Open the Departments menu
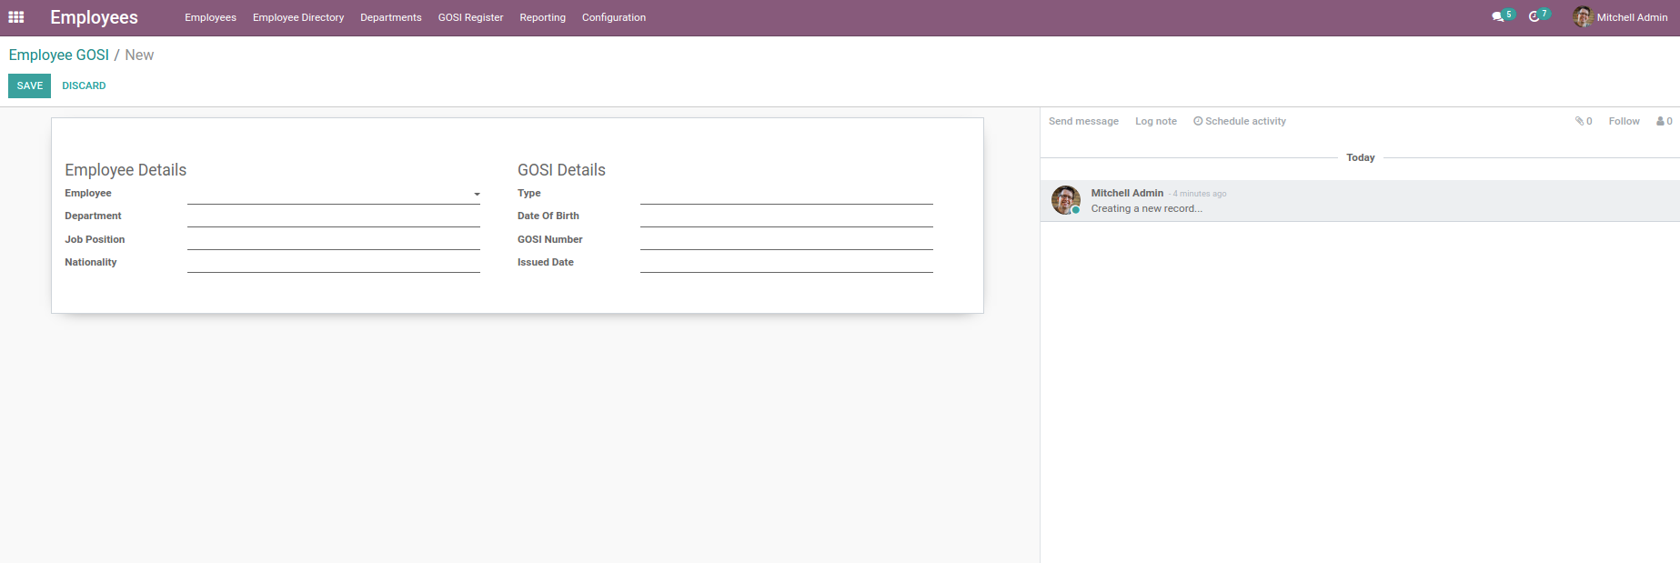Image resolution: width=1680 pixels, height=563 pixels. pyautogui.click(x=391, y=17)
